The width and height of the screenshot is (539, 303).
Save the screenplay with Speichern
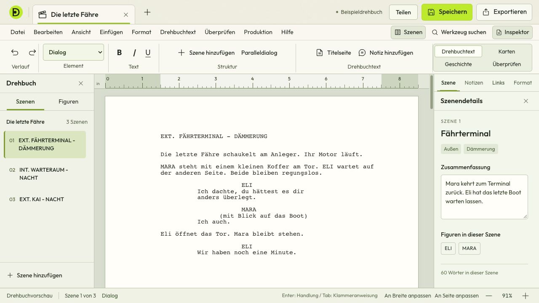click(x=447, y=12)
